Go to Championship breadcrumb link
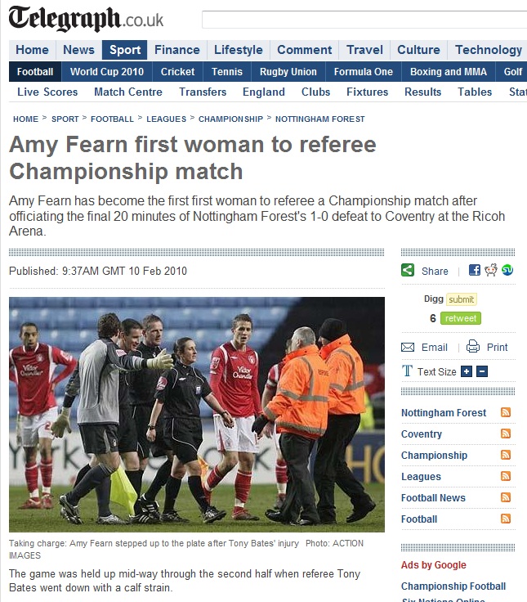The width and height of the screenshot is (527, 602). coord(230,119)
